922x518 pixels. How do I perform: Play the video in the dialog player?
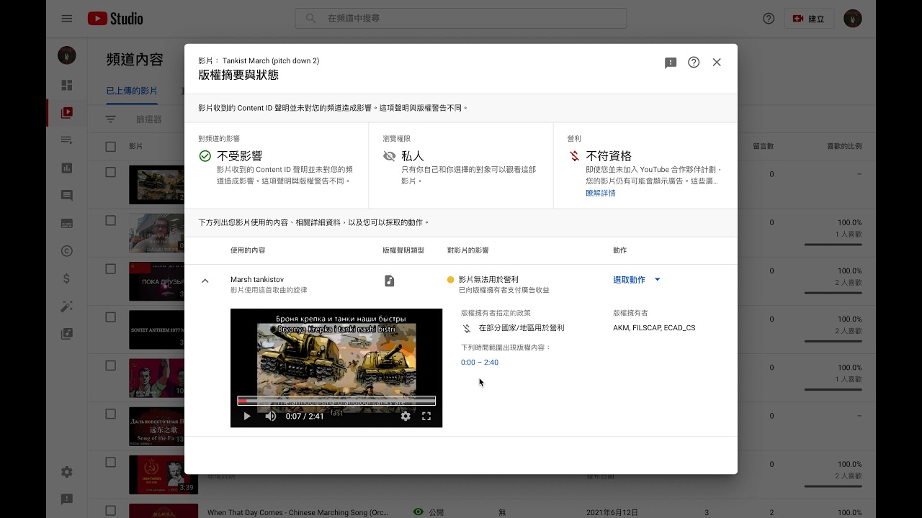247,416
